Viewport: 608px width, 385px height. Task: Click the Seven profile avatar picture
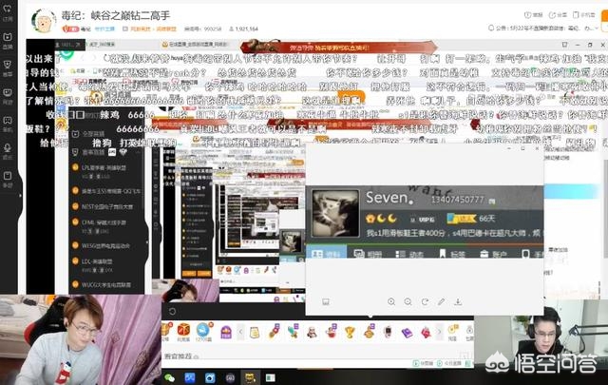click(x=335, y=213)
